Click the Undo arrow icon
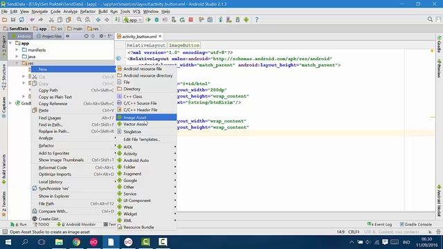443x249 pixels. tap(33, 19)
